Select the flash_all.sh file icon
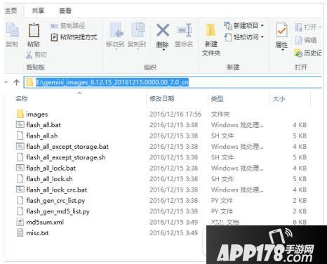327x264 pixels. point(20,136)
